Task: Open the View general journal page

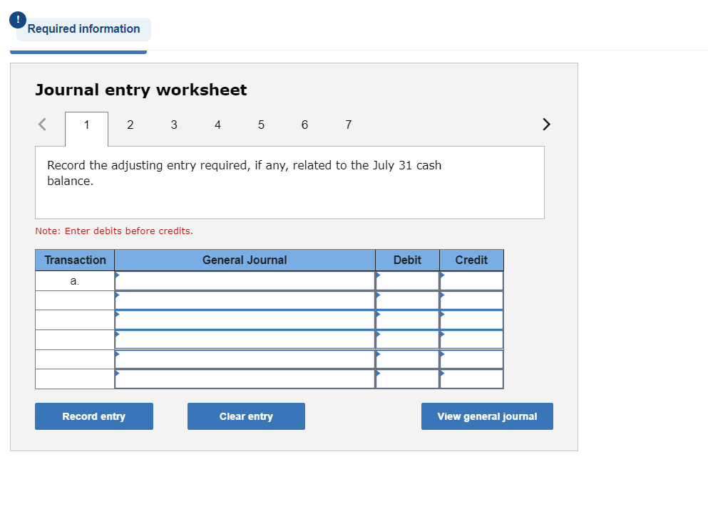Action: click(x=487, y=416)
